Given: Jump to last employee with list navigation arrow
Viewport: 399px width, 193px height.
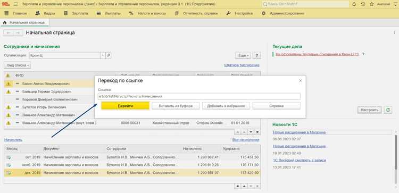Looking at the screenshot, I should coord(257,132).
